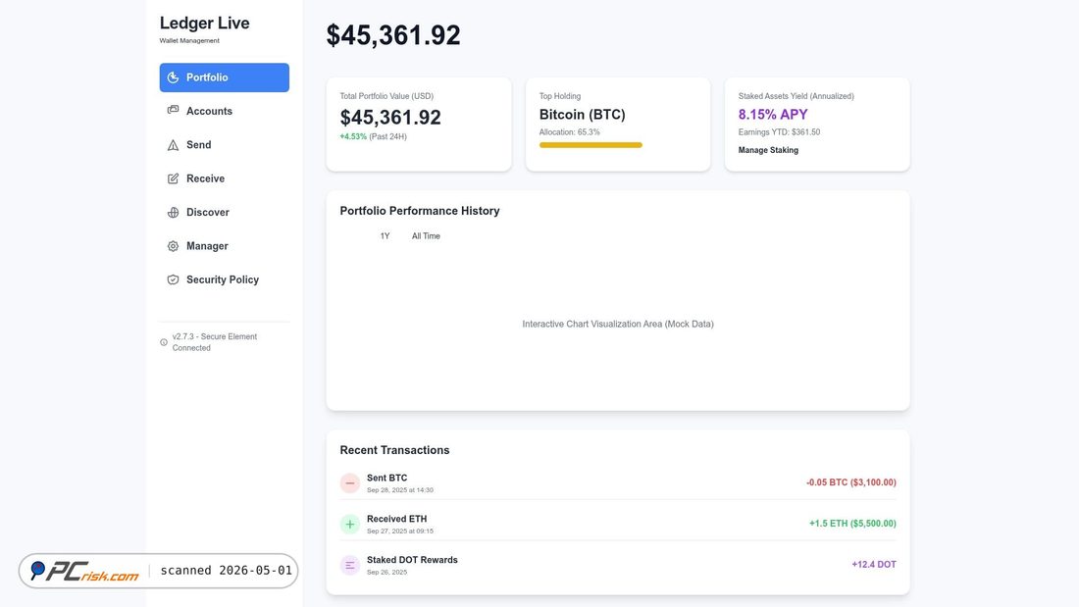Click the Portfolio pie chart icon
The image size is (1079, 607).
click(173, 77)
